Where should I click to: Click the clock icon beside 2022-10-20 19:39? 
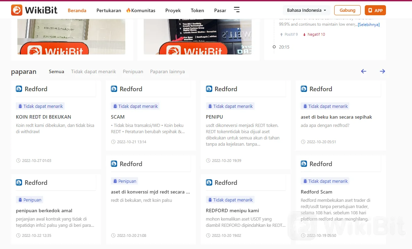pyautogui.click(x=208, y=161)
